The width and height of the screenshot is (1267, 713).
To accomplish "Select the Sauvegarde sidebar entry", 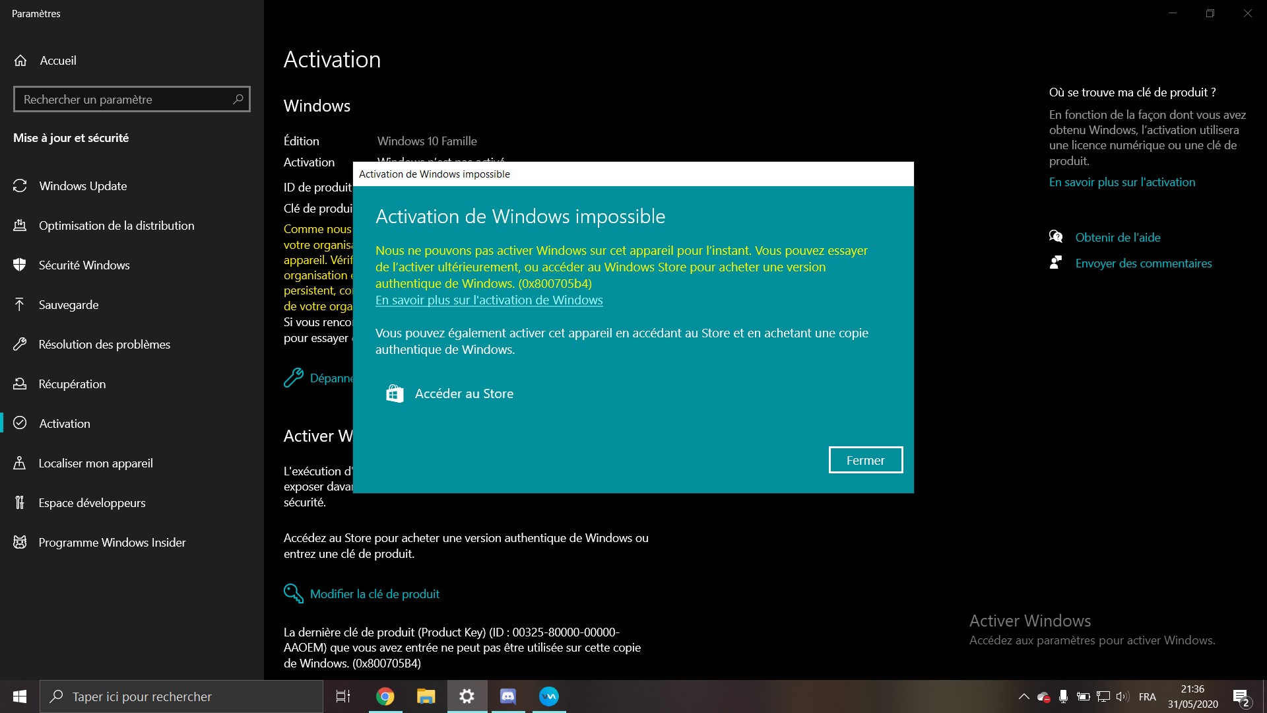I will [x=68, y=305].
